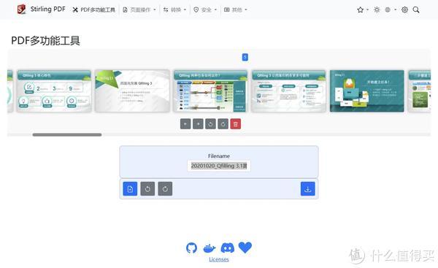Open the PDF多功能工具 menu item
Image resolution: width=438 pixels, height=268 pixels.
[x=94, y=9]
